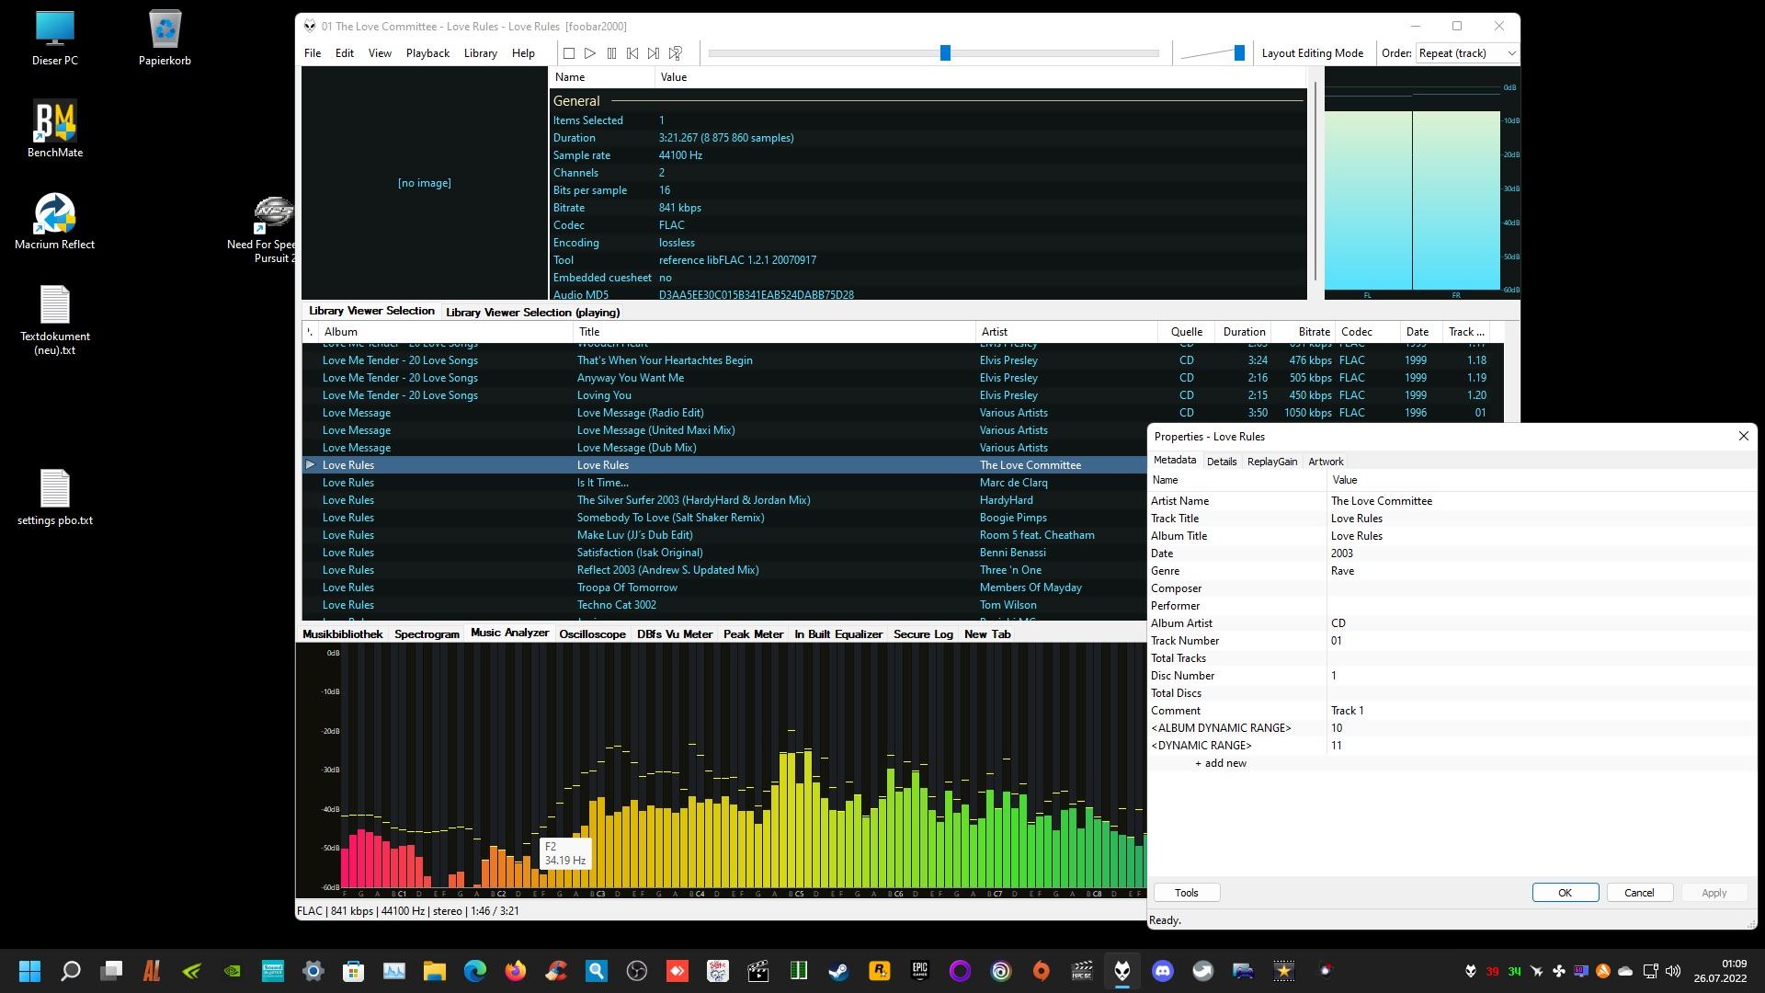The height and width of the screenshot is (993, 1765).
Task: Pause the current track
Action: click(611, 53)
